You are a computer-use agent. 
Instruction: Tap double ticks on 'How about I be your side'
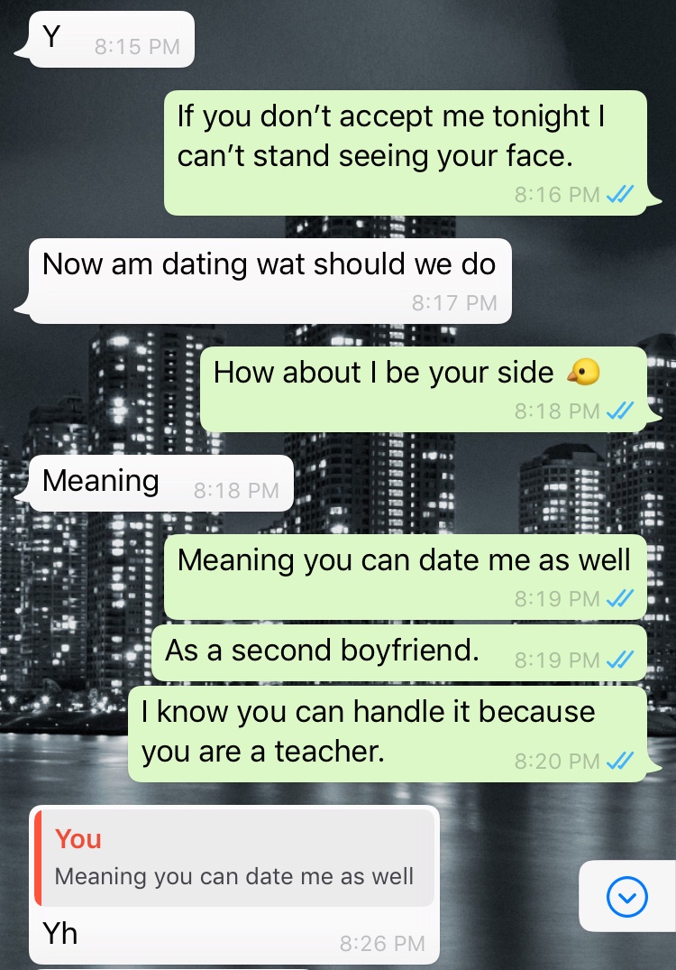[620, 411]
